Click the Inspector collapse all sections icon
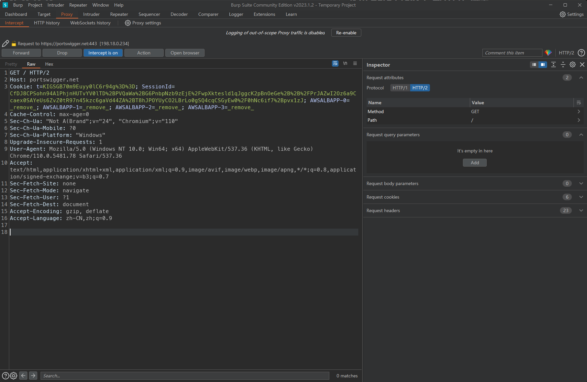The height and width of the screenshot is (382, 587). [x=563, y=65]
